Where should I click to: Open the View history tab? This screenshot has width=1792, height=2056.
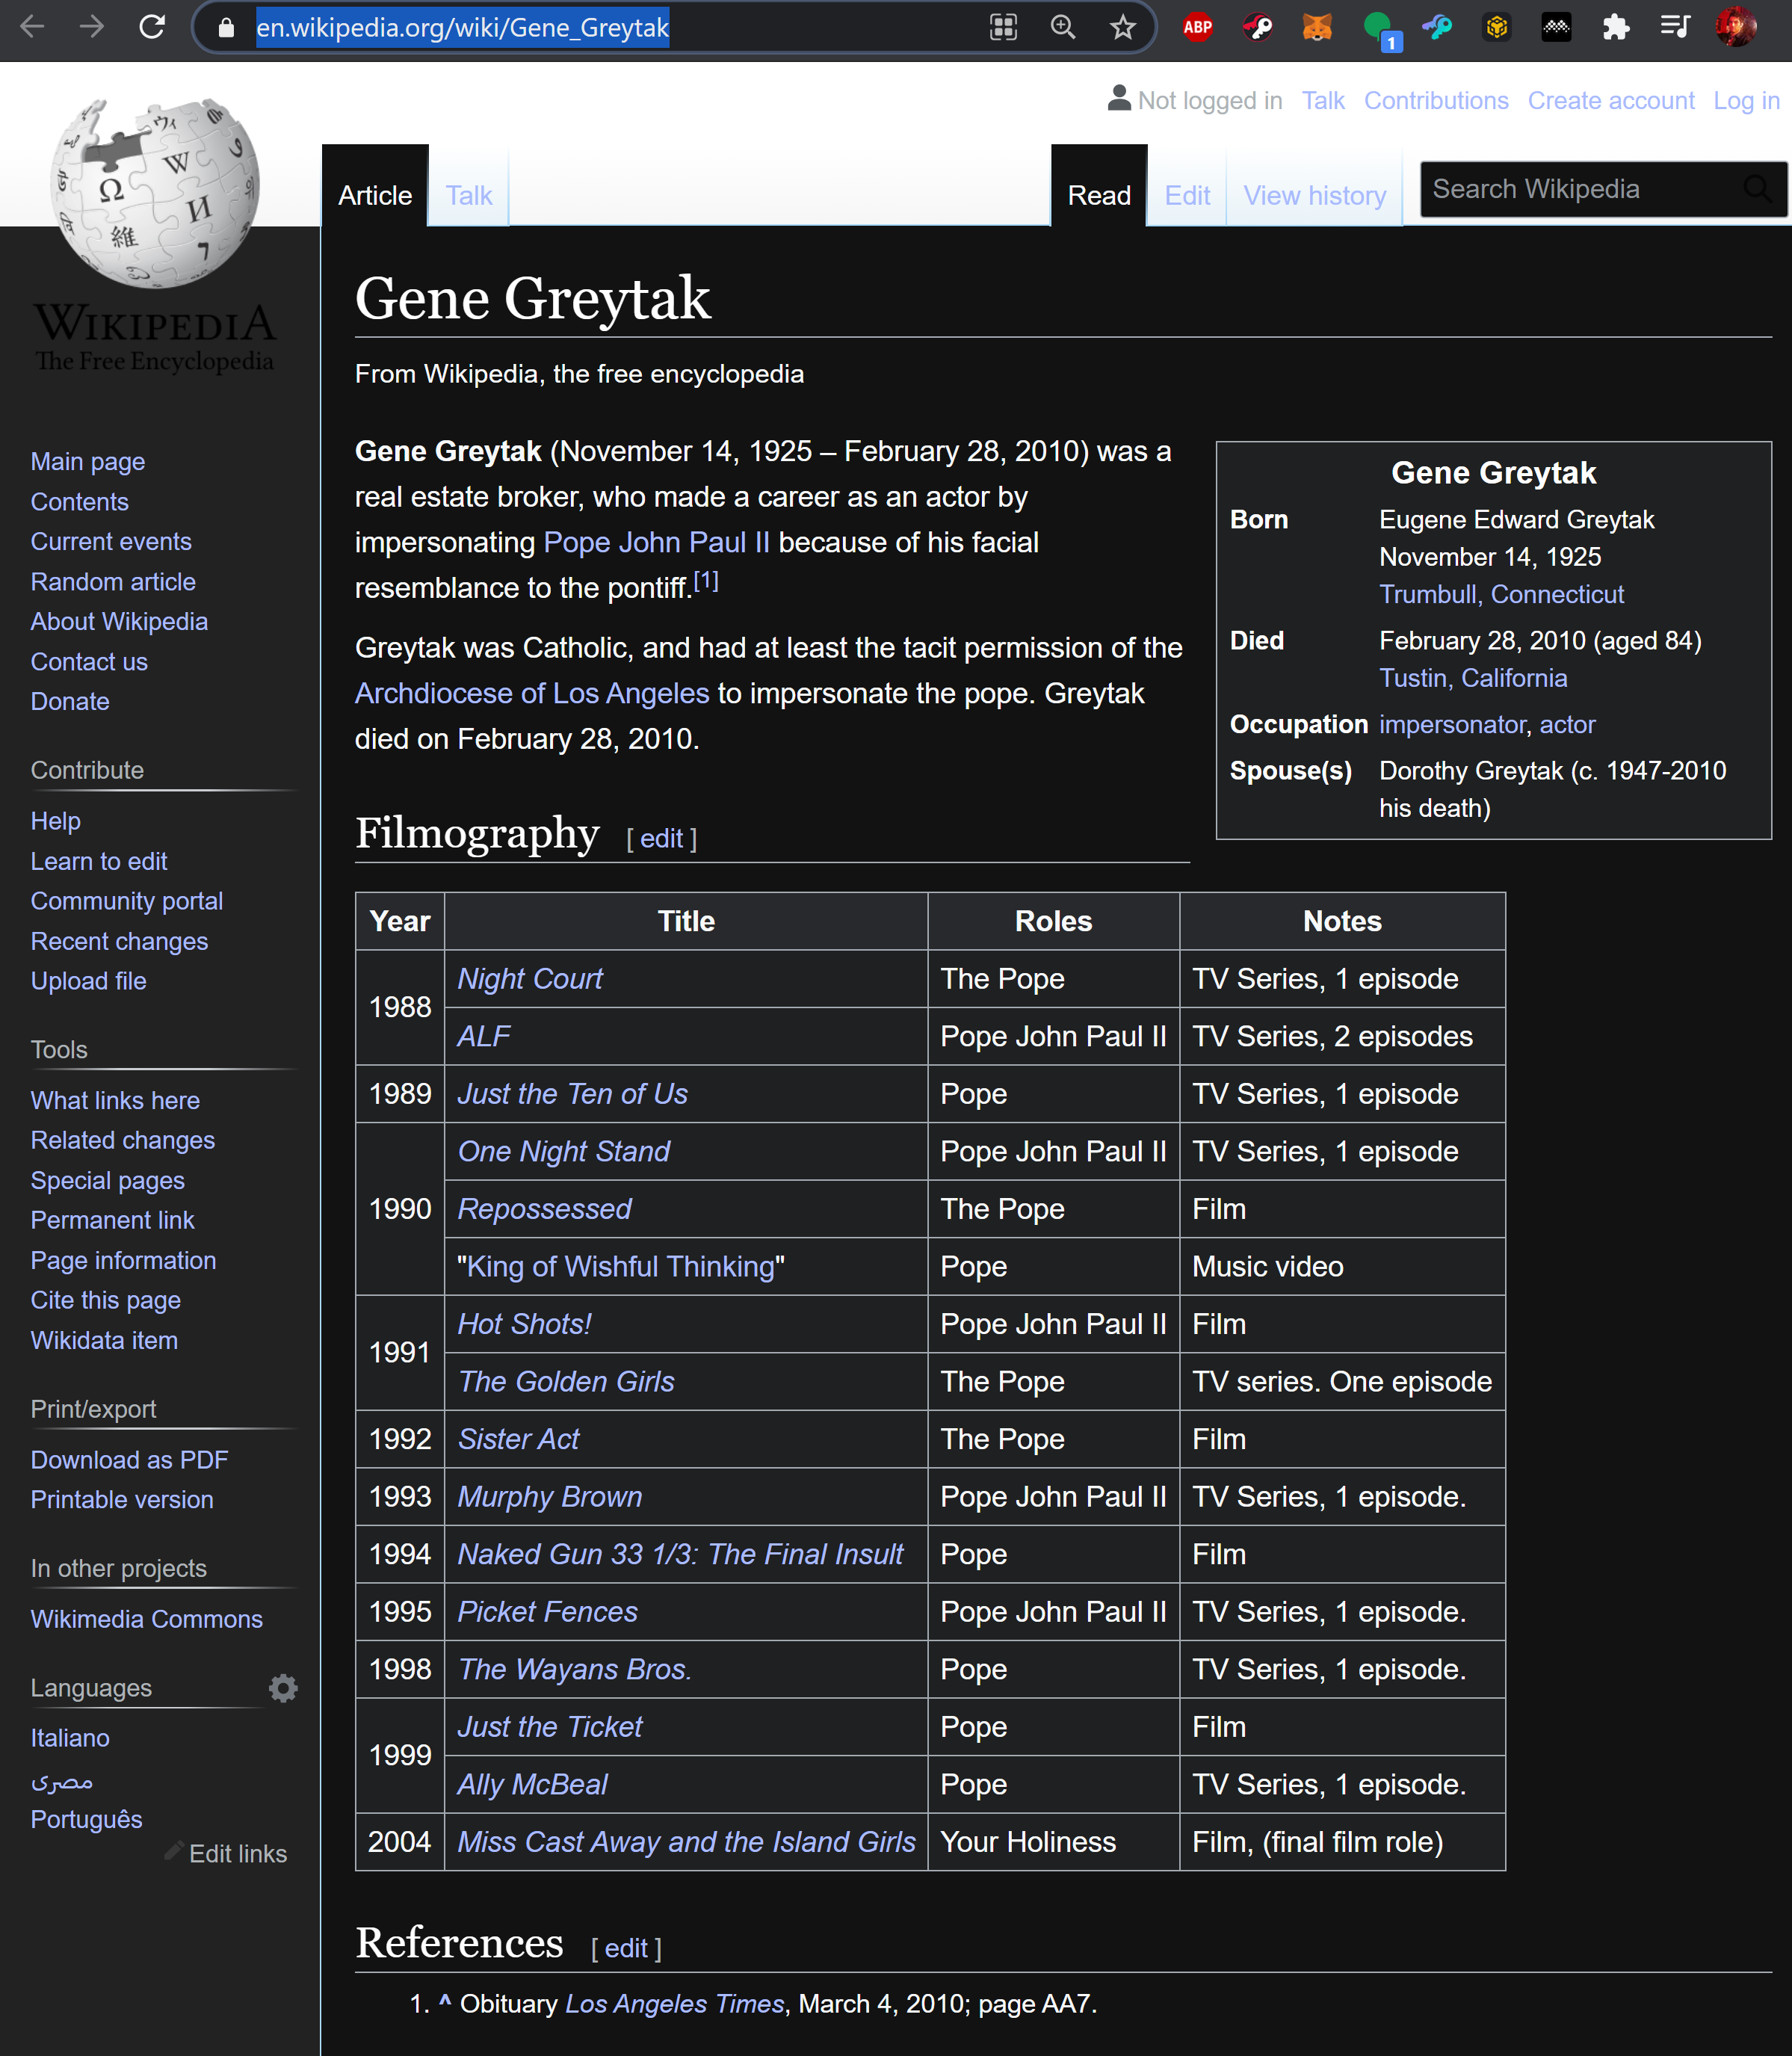(1314, 195)
